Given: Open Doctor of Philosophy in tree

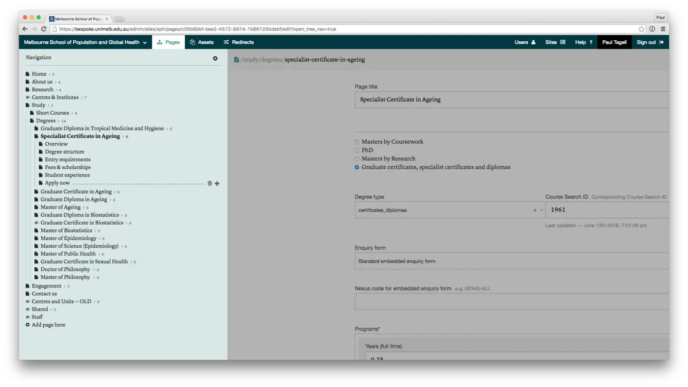Looking at the screenshot, I should 65,269.
